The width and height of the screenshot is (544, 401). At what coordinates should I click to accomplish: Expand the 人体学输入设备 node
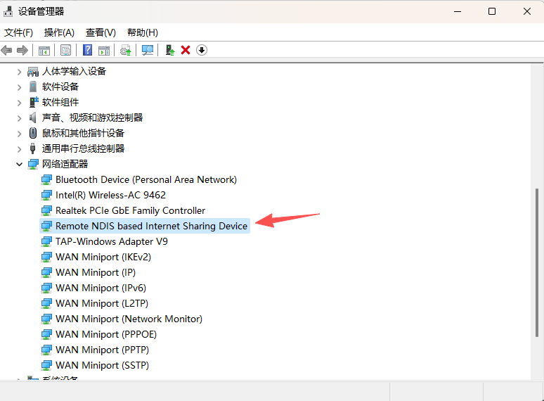point(20,72)
